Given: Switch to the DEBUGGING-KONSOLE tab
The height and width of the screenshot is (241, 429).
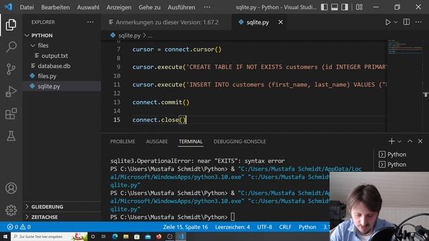Looking at the screenshot, I should 240,141.
